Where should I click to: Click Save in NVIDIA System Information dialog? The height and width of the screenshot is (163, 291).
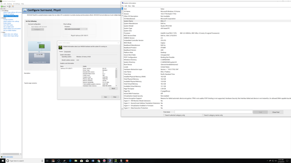(x=105, y=97)
